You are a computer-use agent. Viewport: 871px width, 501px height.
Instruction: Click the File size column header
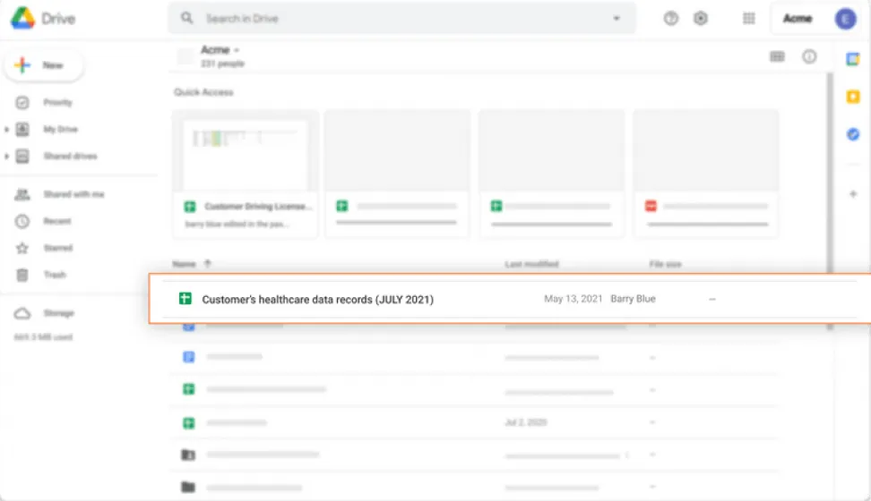[665, 264]
